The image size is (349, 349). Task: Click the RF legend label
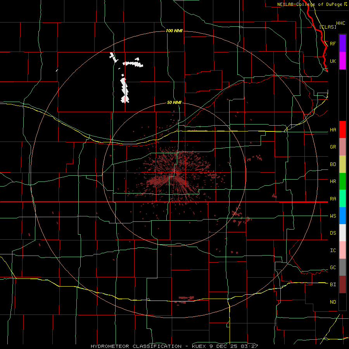333,43
